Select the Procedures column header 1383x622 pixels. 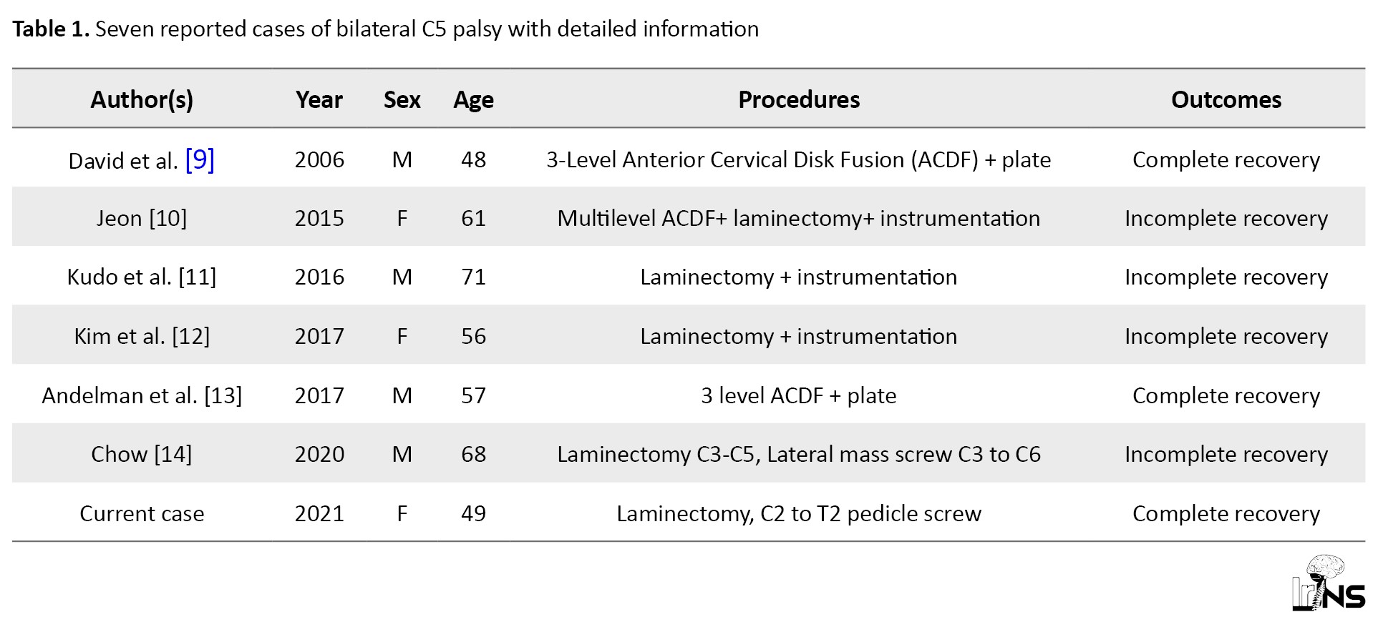click(799, 99)
